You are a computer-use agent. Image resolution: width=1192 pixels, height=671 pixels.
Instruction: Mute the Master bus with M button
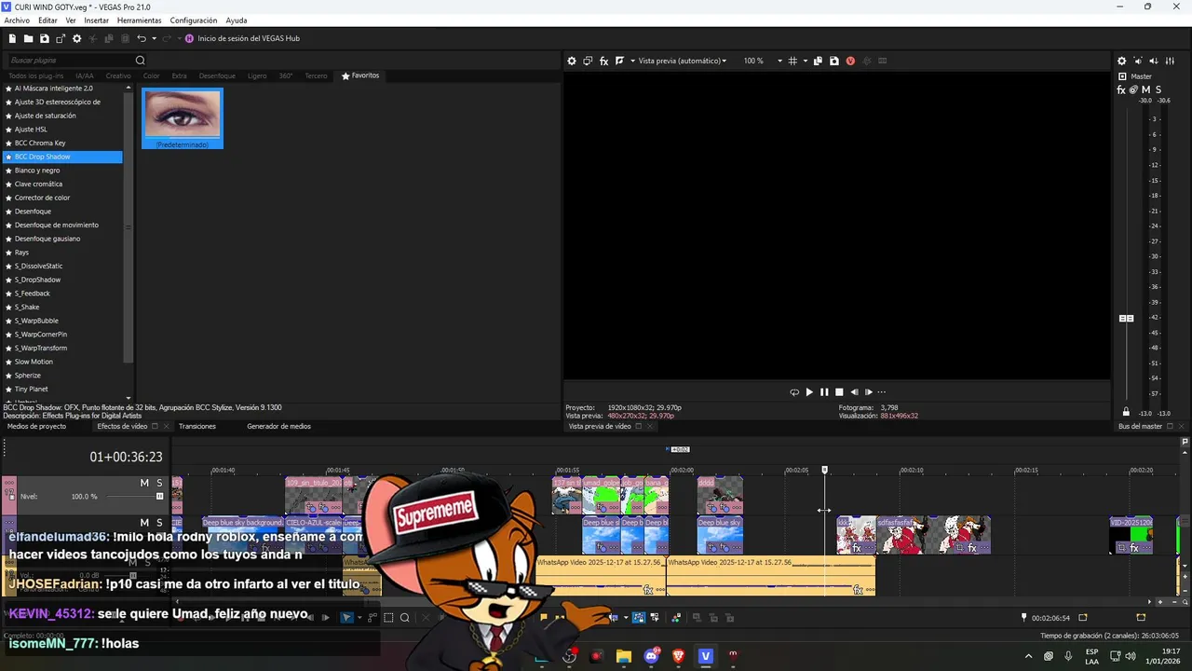[x=1145, y=89]
